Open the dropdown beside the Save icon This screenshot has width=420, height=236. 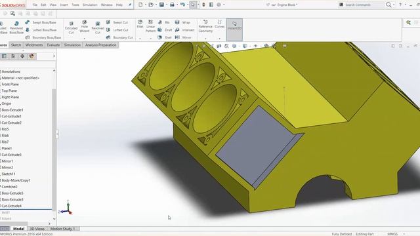pos(166,5)
